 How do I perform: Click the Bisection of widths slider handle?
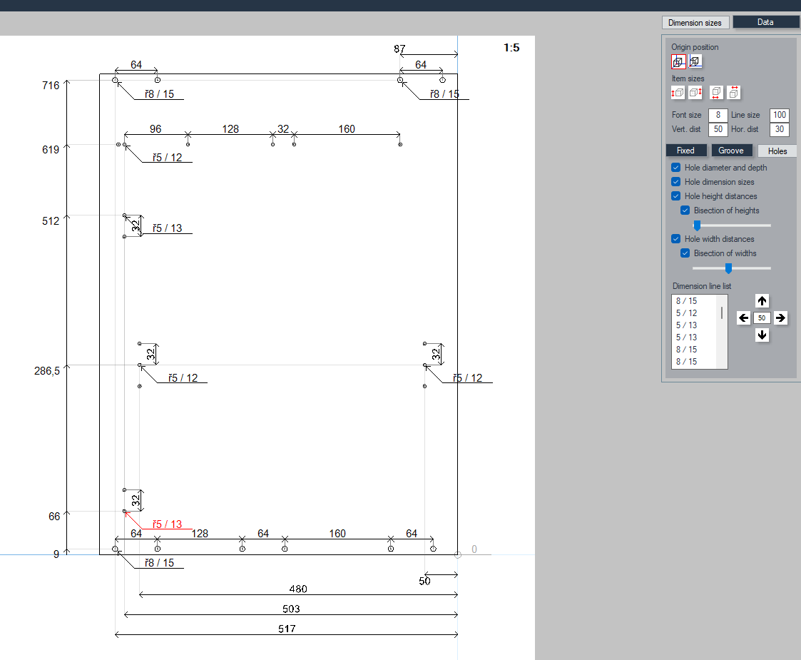[728, 268]
